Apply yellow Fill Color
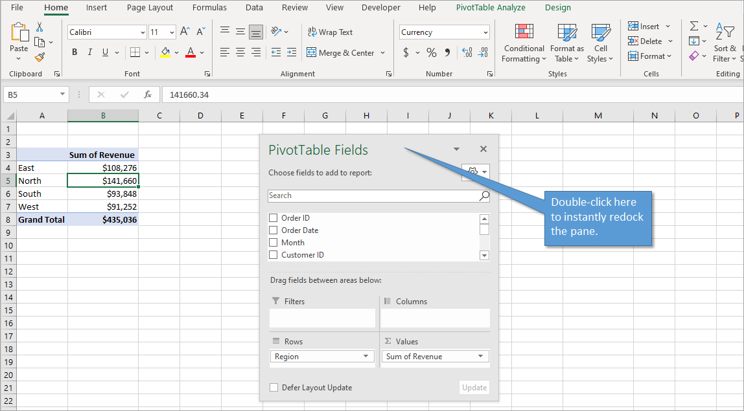The width and height of the screenshot is (744, 411). click(165, 52)
